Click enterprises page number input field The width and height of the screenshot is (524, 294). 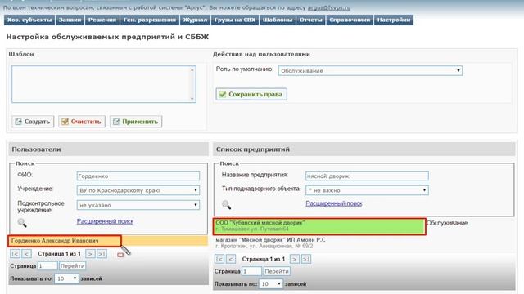tap(252, 271)
